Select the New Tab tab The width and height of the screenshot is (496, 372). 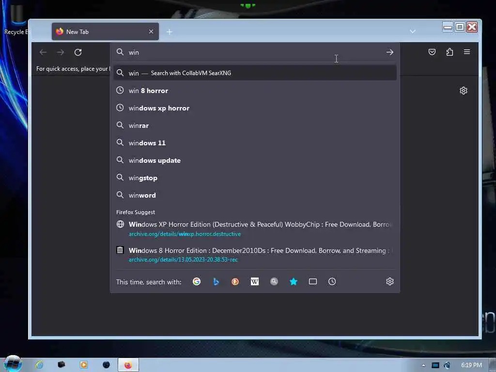tap(105, 31)
